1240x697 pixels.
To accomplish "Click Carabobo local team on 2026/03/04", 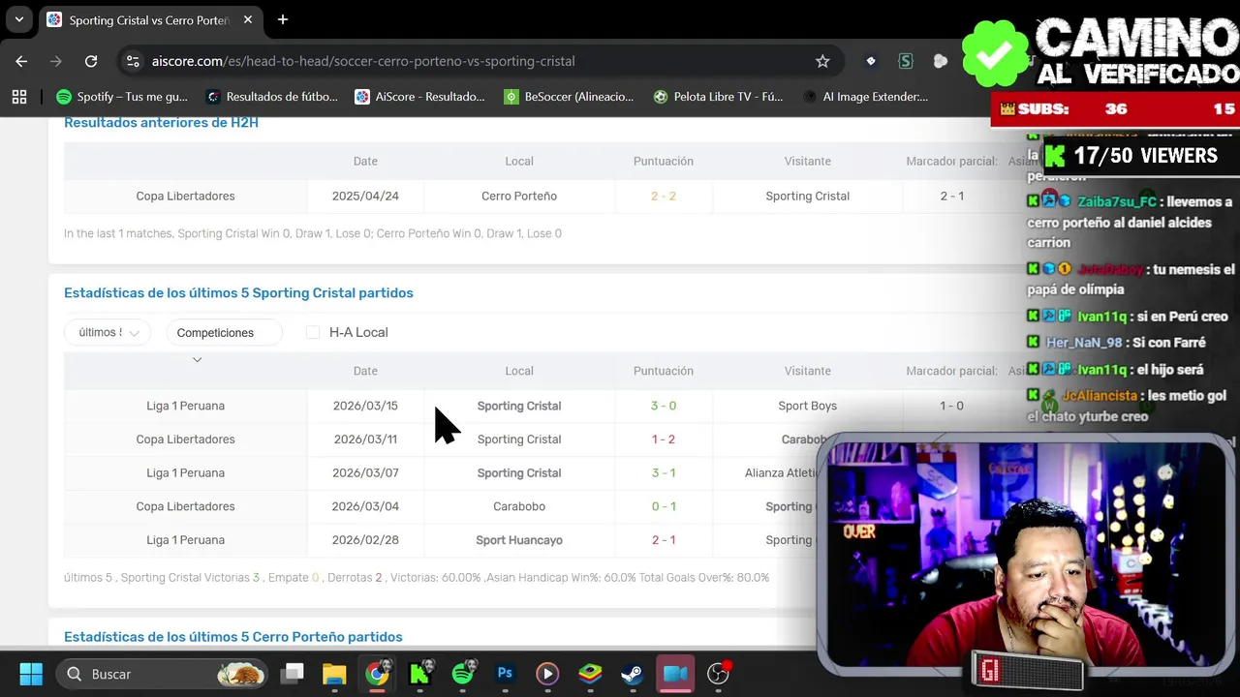I will pyautogui.click(x=519, y=506).
